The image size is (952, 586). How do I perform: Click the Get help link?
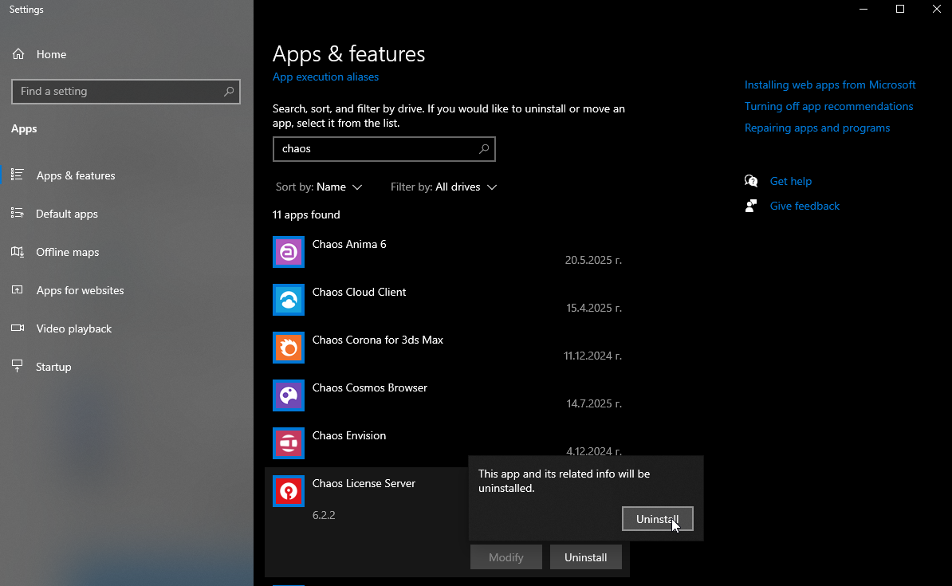coord(790,181)
